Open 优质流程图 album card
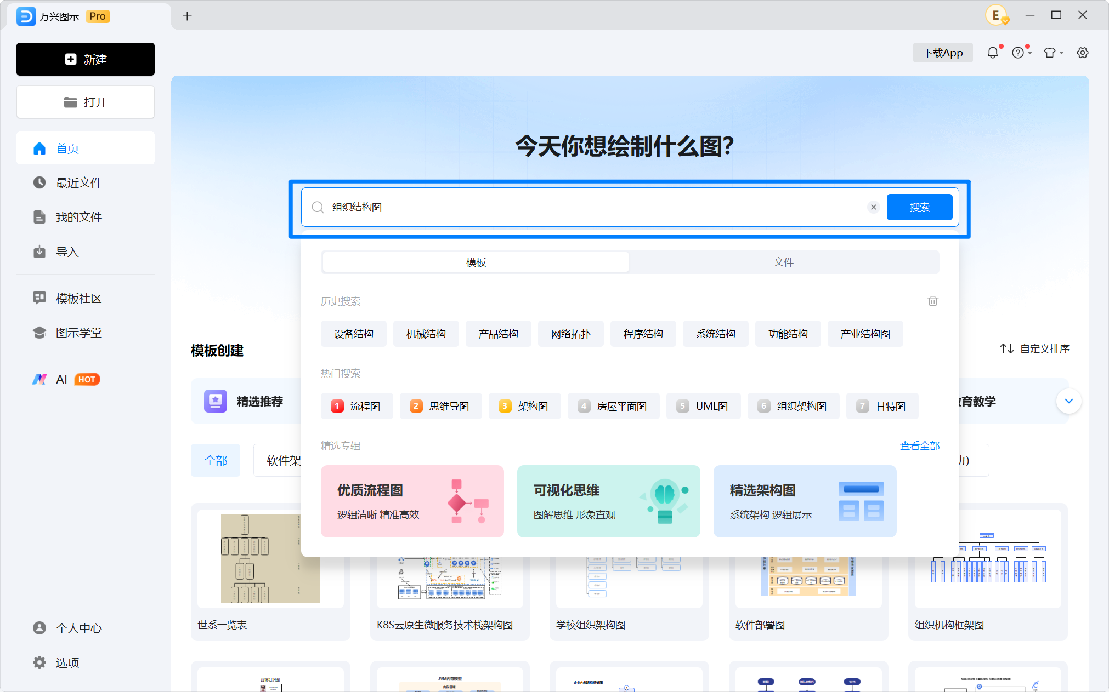The height and width of the screenshot is (692, 1109). [x=412, y=501]
